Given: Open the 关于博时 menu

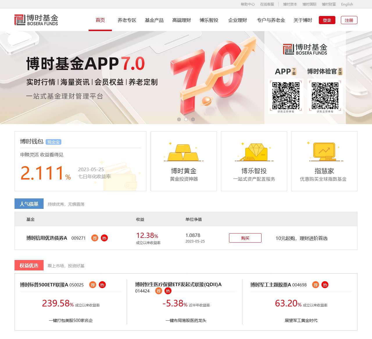Looking at the screenshot, I should pyautogui.click(x=303, y=20).
